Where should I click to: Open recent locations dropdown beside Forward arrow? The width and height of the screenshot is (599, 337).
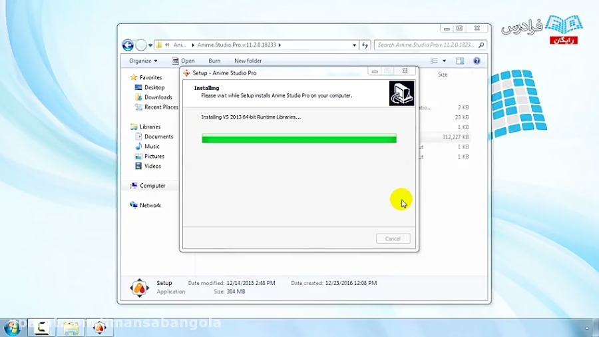[x=150, y=45]
